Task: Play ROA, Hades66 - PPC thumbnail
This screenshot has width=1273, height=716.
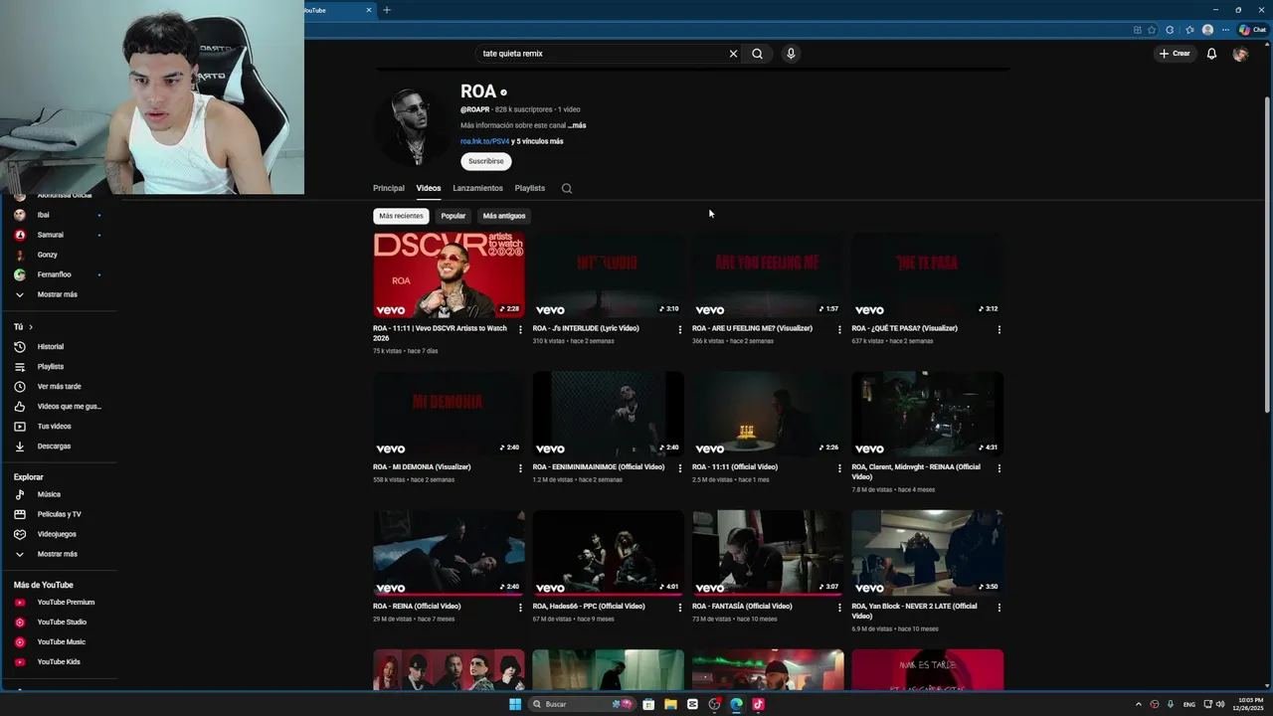Action: click(x=608, y=554)
